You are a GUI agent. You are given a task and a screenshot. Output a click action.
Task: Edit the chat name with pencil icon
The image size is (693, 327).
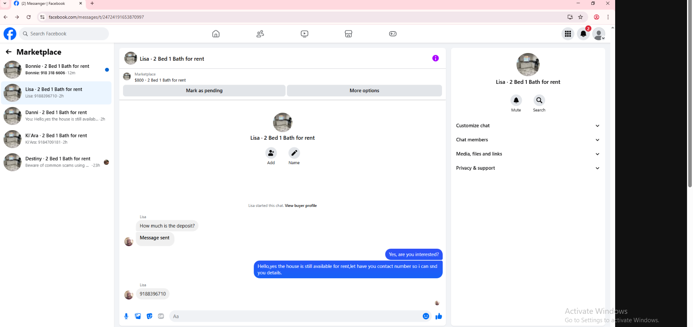click(x=294, y=153)
